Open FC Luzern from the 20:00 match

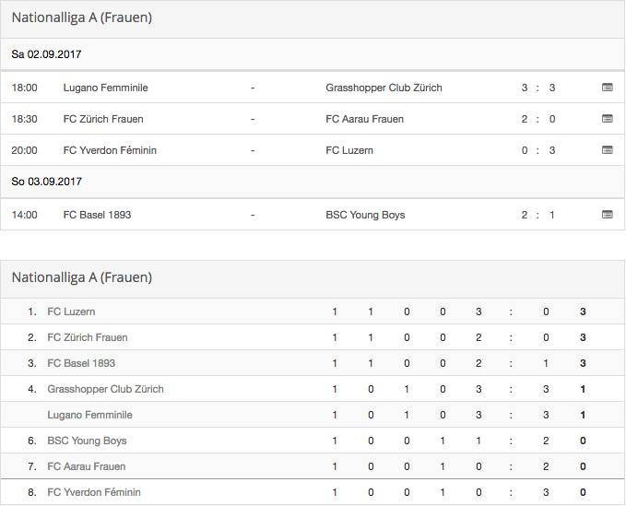349,150
